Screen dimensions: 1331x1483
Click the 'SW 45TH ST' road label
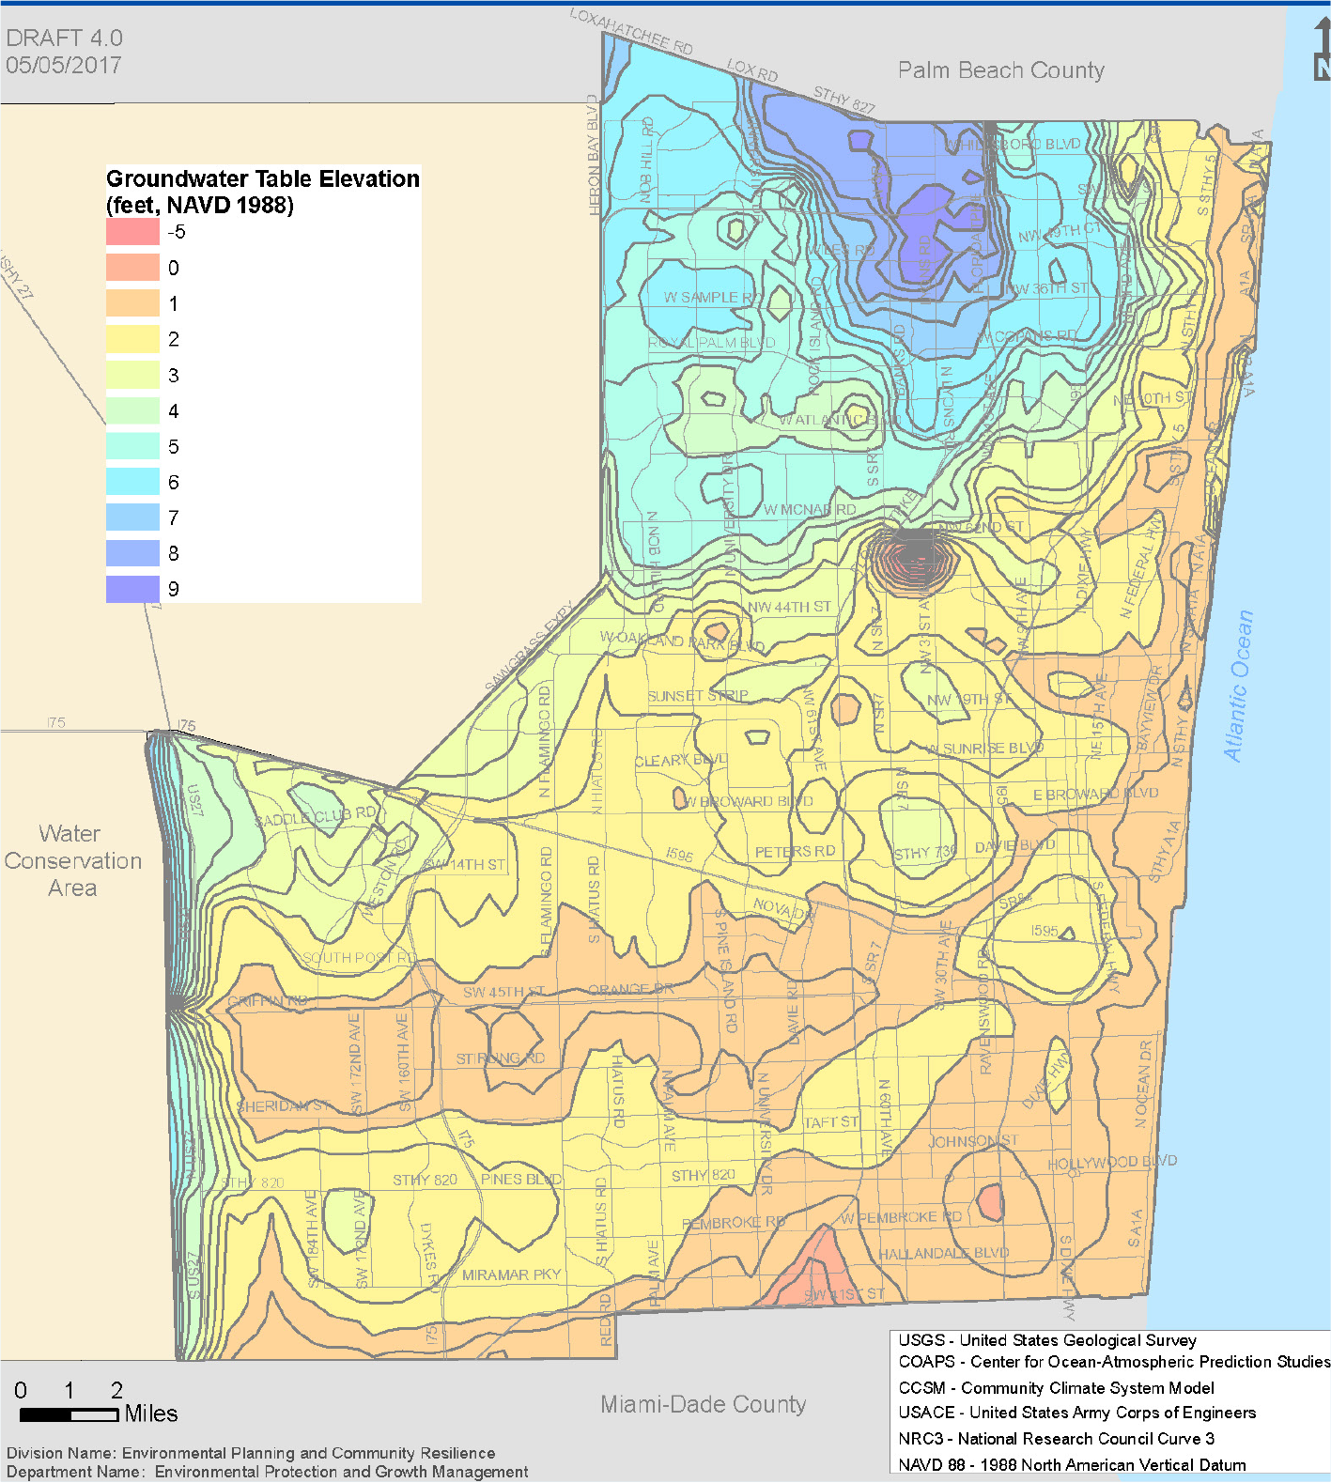pos(503,992)
